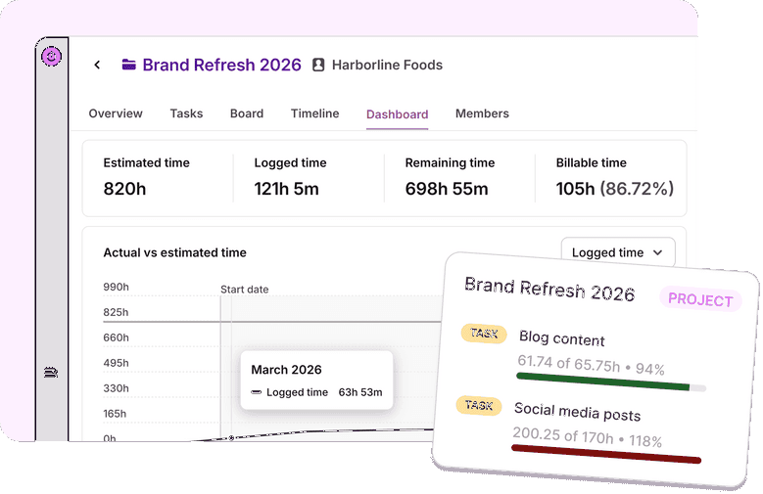The height and width of the screenshot is (494, 763).
Task: Go back using the left chevron arrow
Action: point(97,65)
